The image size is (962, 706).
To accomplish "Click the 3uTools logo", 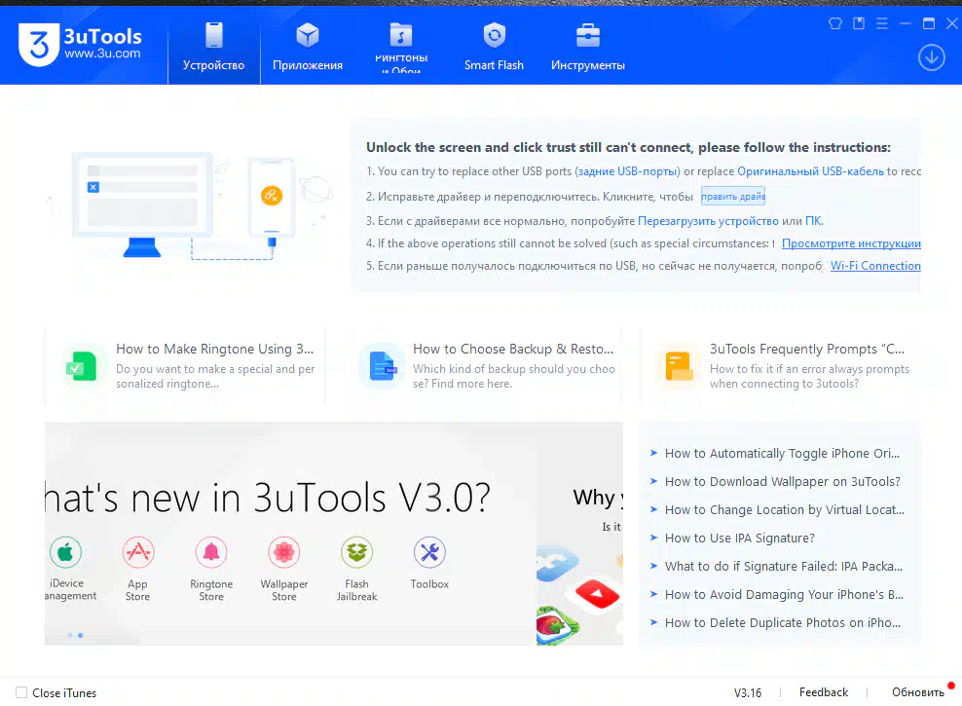I will [81, 45].
